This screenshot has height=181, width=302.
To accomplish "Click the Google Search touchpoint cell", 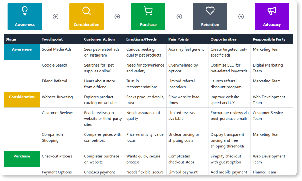I will point(55,65).
